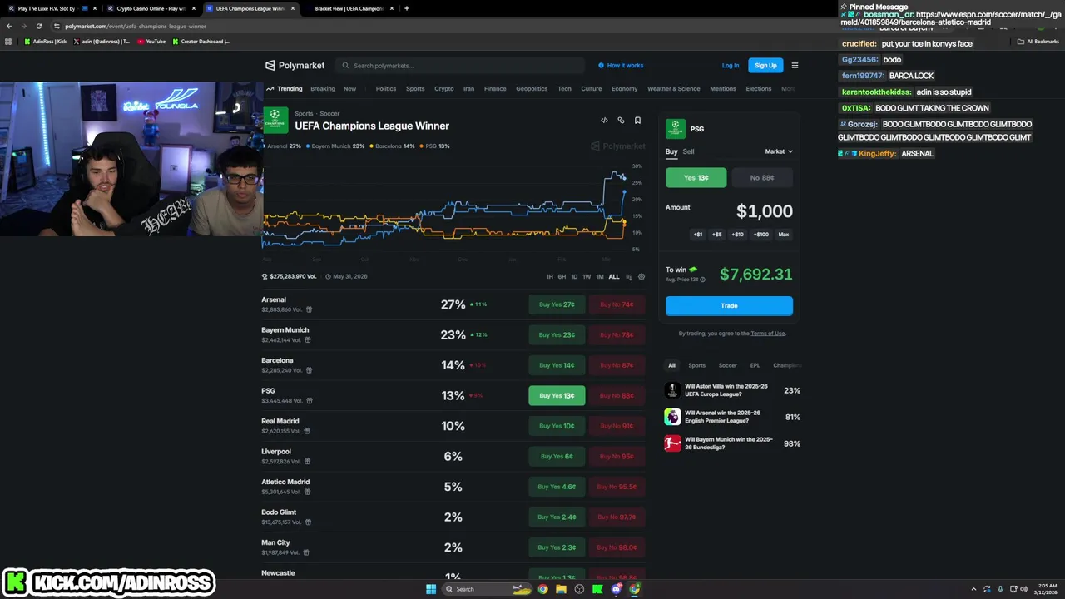This screenshot has height=599, width=1065.
Task: Open File Explorer from the taskbar
Action: point(562,589)
